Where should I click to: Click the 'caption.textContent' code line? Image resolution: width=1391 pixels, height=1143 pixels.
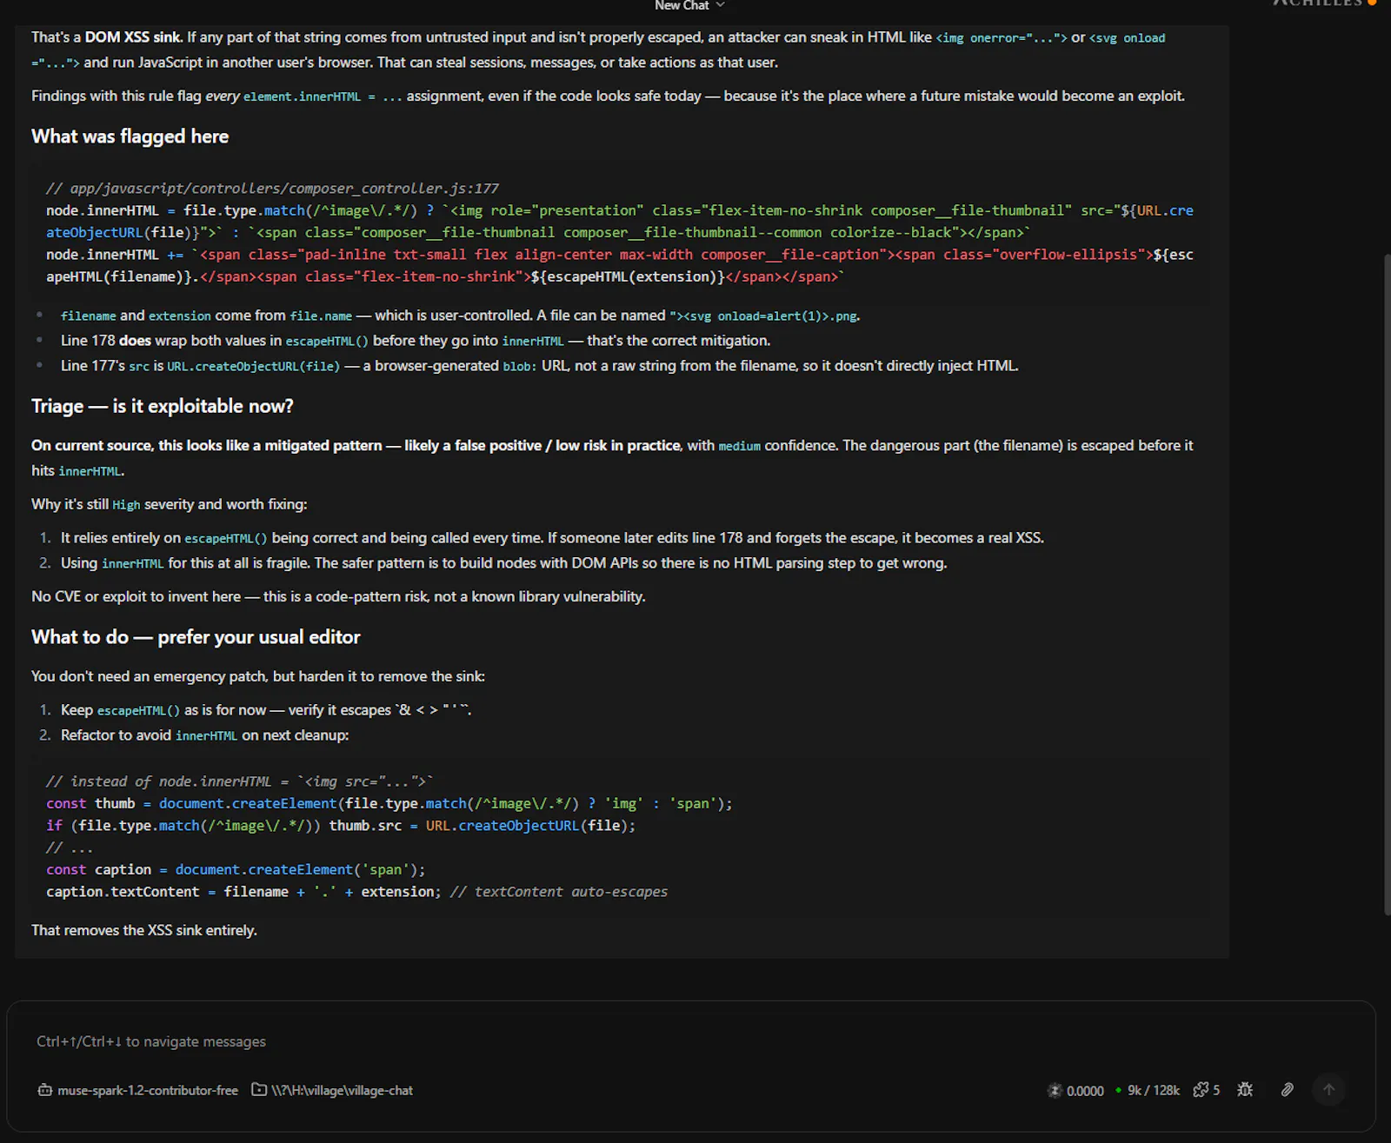tap(356, 892)
